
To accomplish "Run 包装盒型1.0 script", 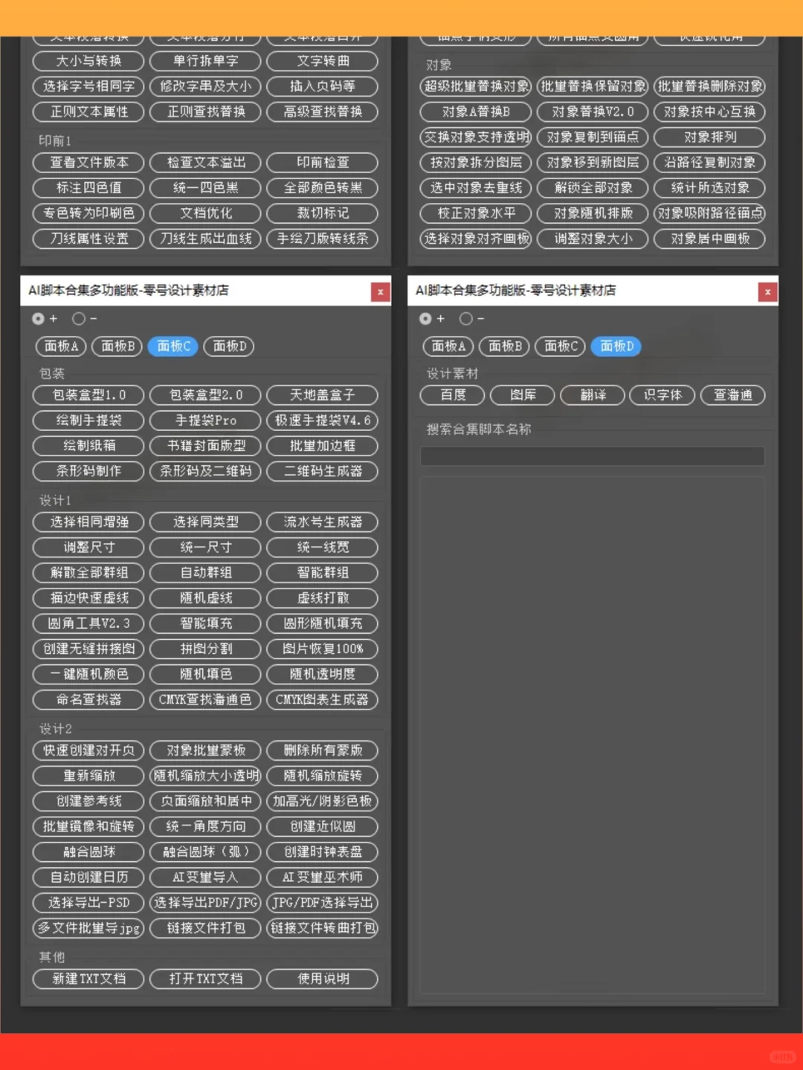I will pos(88,395).
